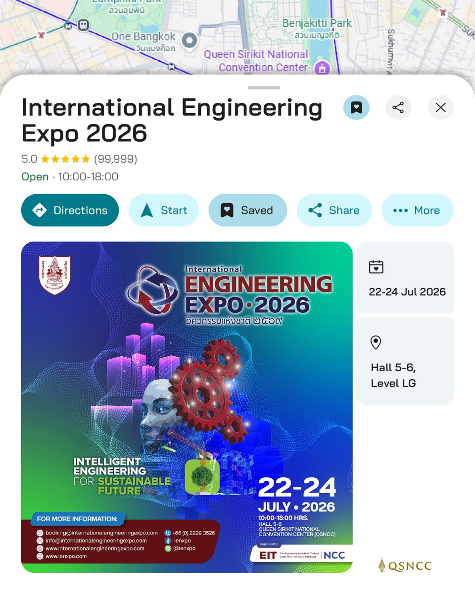Tap the bookmark icon beside the title
The height and width of the screenshot is (593, 475).
point(356,108)
